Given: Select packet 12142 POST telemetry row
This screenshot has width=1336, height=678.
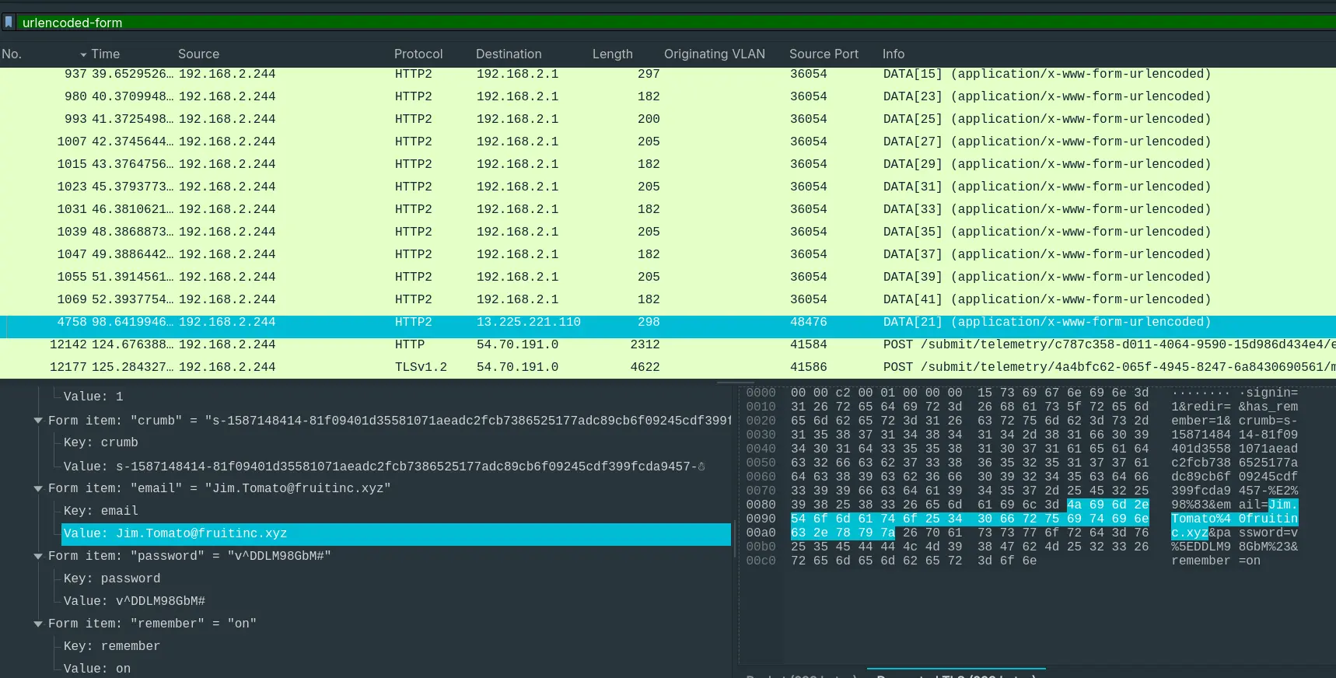Looking at the screenshot, I should (x=544, y=344).
